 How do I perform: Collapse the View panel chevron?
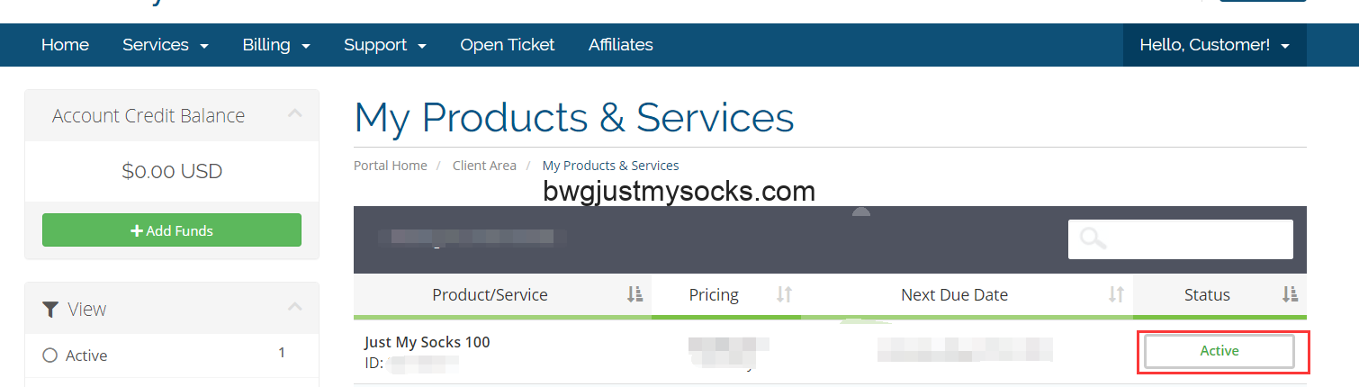[294, 308]
